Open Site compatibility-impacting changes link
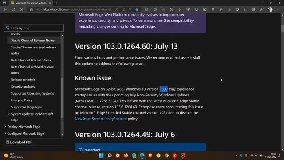The height and width of the screenshot is (160, 284). [136, 24]
